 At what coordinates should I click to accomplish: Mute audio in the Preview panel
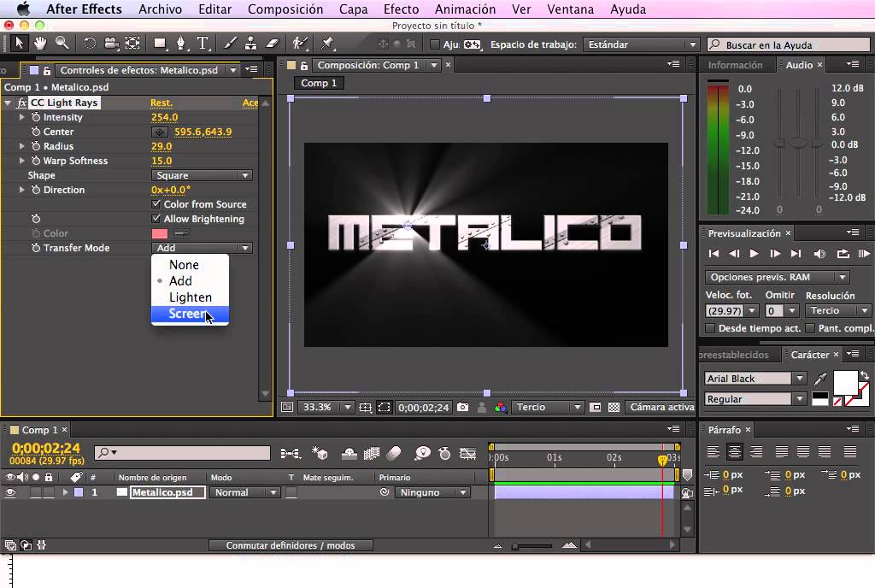coord(819,254)
